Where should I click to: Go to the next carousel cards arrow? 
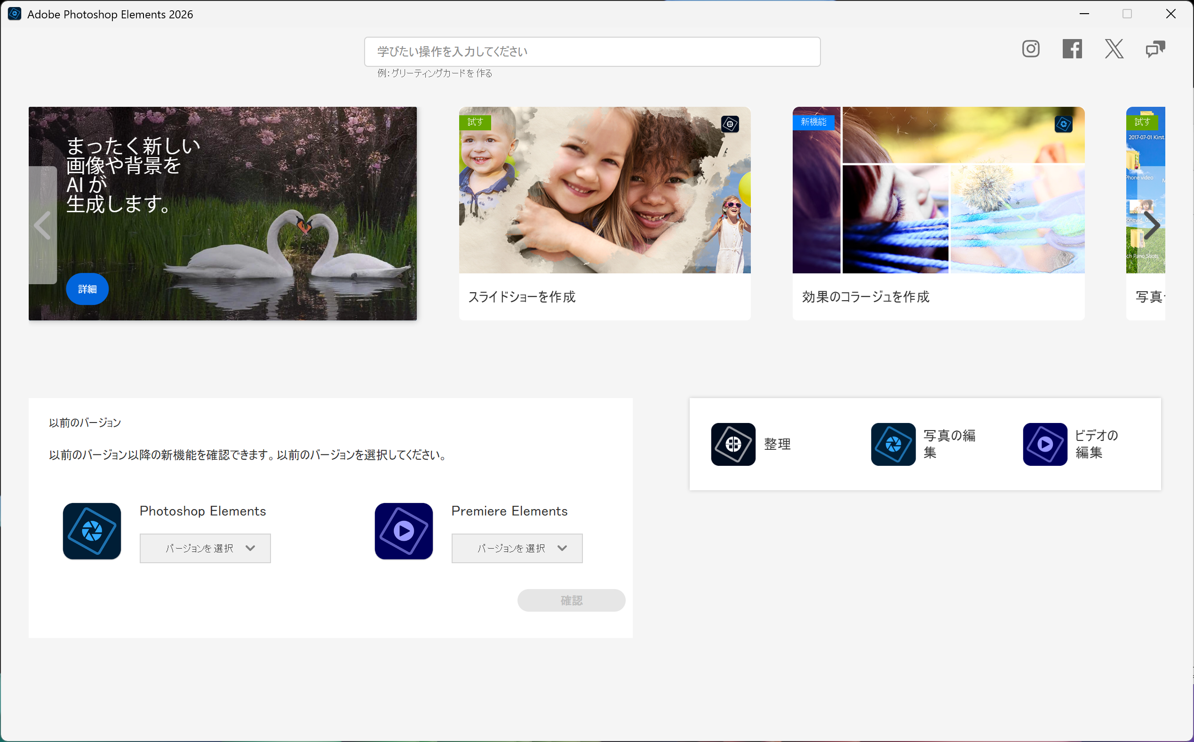pyautogui.click(x=1151, y=226)
